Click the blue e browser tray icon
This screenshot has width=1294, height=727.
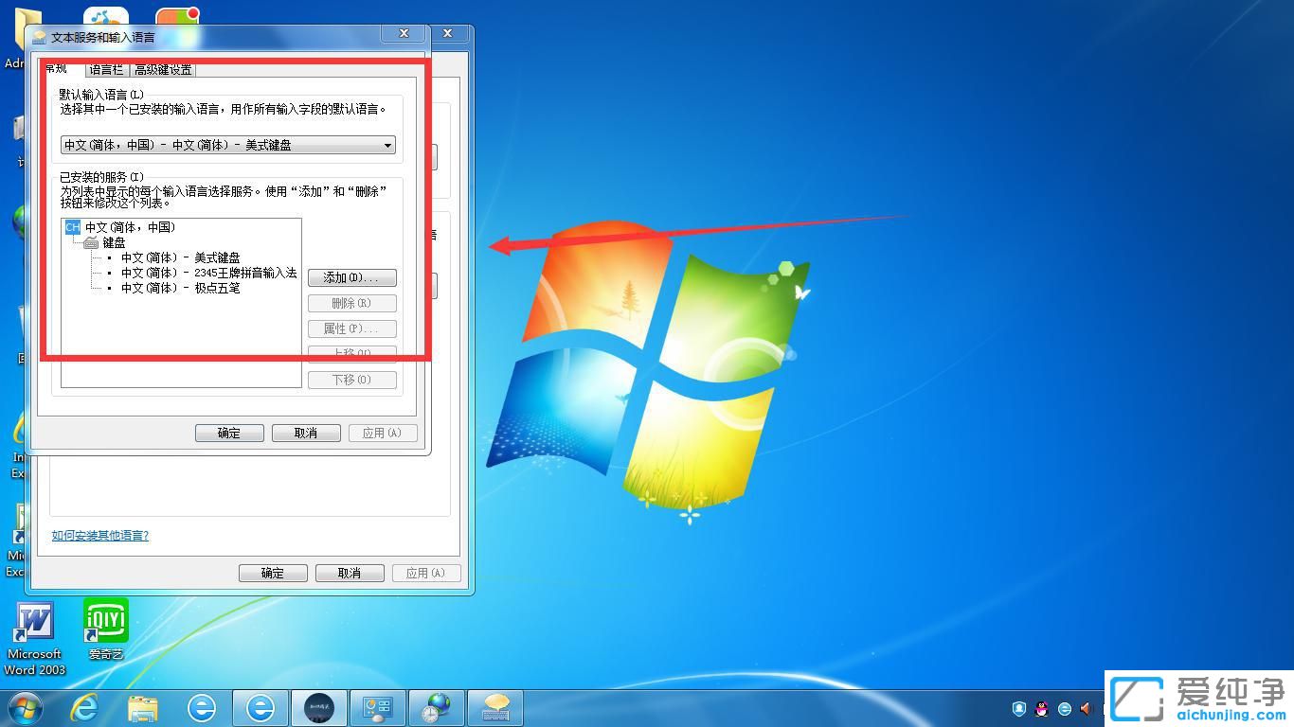(x=1065, y=708)
